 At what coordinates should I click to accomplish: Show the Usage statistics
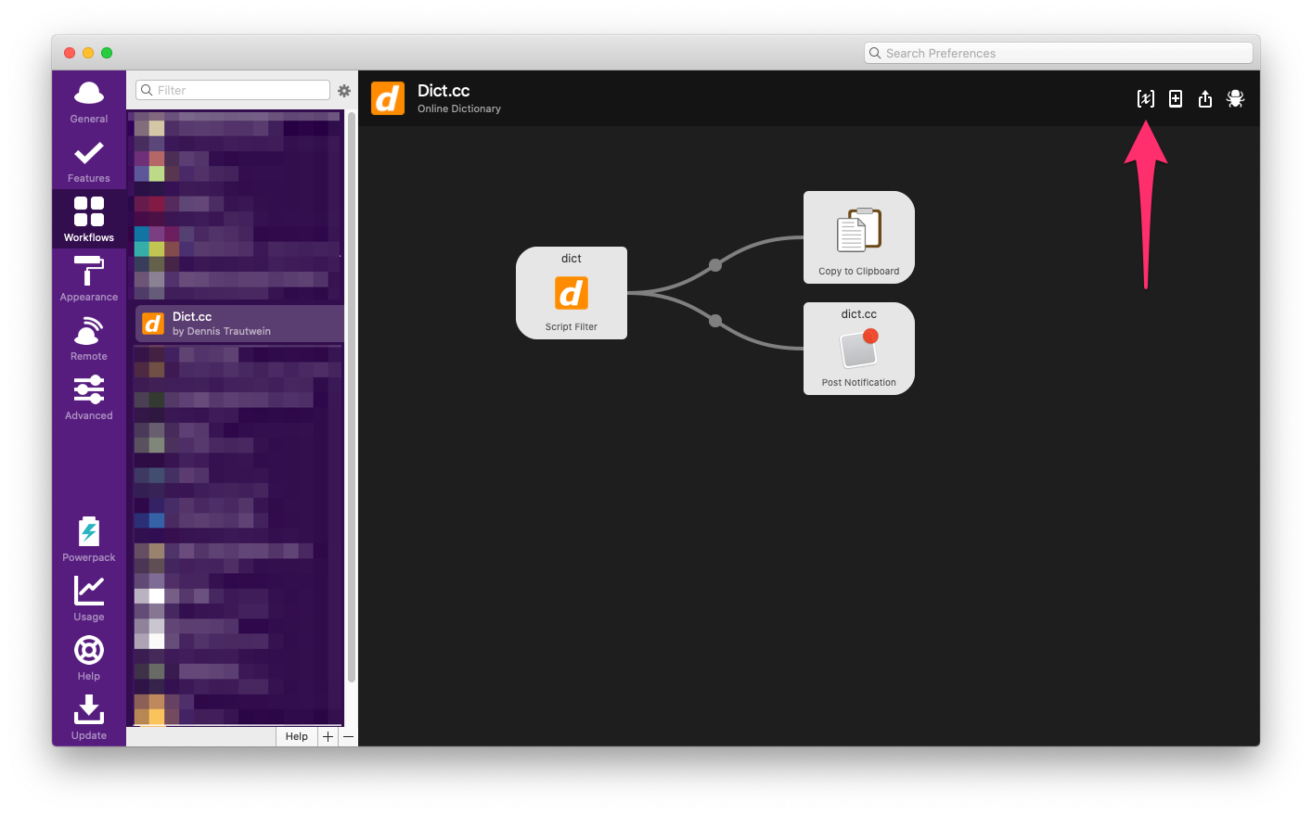click(x=89, y=598)
